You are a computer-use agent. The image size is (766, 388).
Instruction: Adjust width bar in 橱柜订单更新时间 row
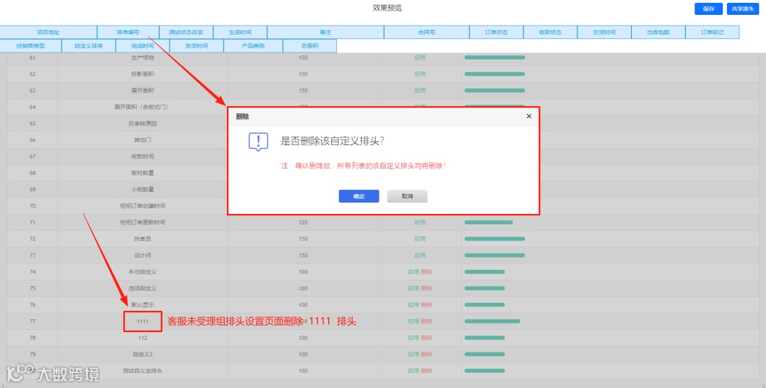pyautogui.click(x=489, y=222)
